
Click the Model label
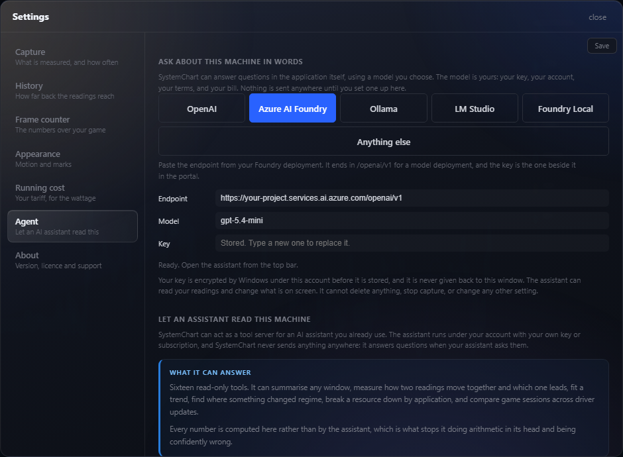[168, 221]
